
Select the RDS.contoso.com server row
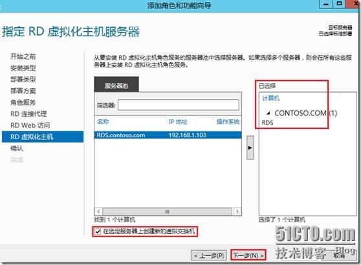[x=168, y=135]
